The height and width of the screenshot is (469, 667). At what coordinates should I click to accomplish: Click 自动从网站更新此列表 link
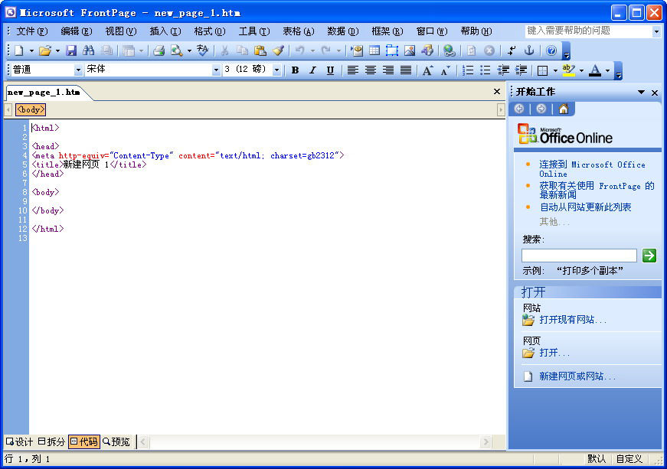585,207
